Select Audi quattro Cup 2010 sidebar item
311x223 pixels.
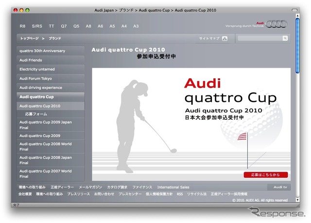tap(51, 106)
